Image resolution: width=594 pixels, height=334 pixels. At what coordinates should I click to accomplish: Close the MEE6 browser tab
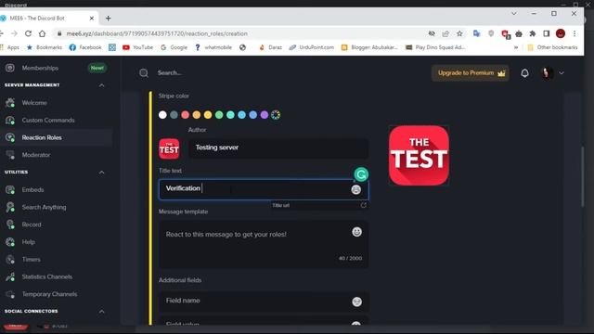click(x=92, y=19)
